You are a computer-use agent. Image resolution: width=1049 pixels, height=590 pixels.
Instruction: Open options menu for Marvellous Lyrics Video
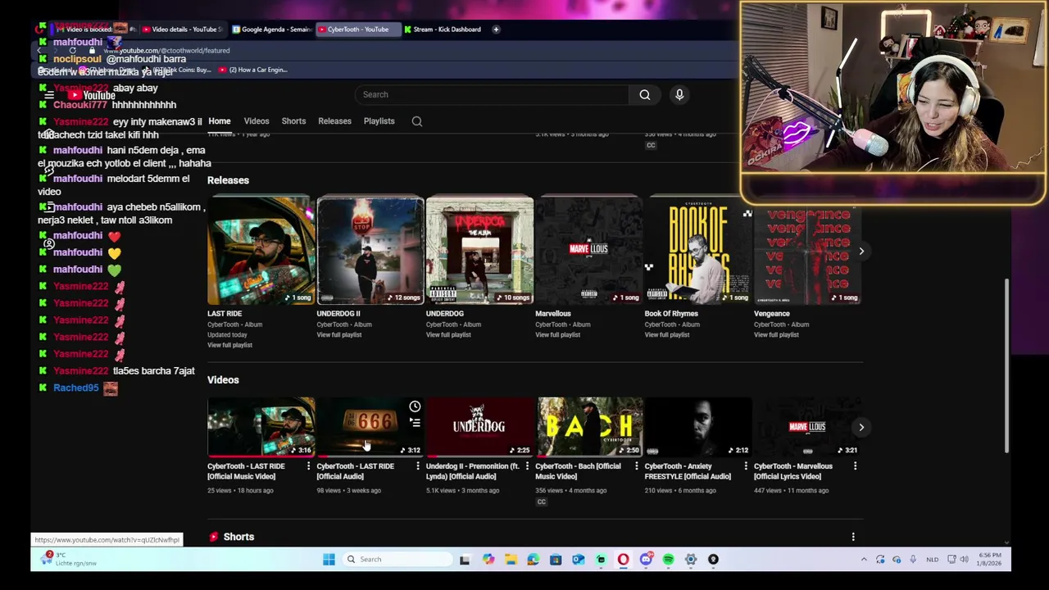(x=855, y=466)
